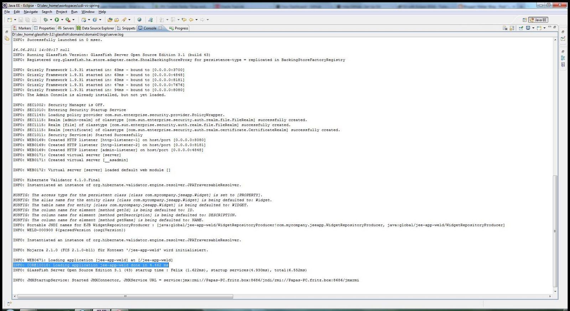Open the Project menu

(x=62, y=12)
